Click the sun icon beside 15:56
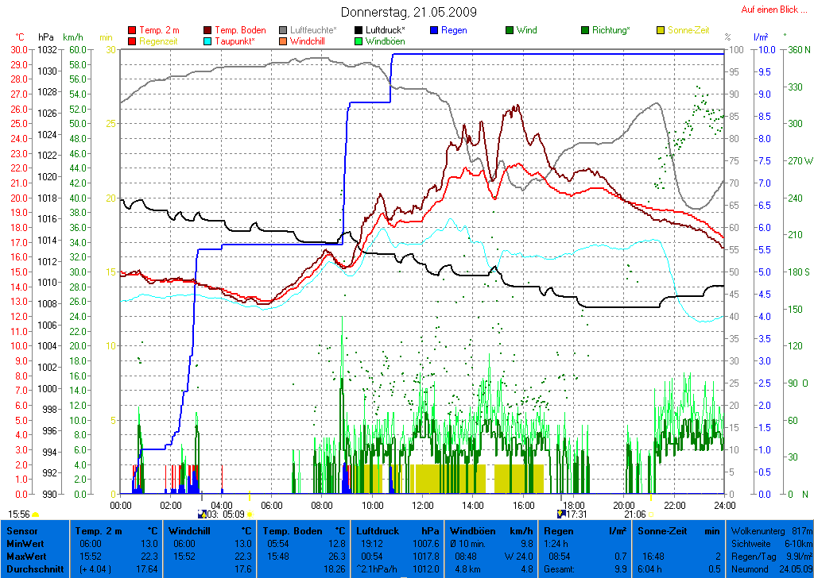Viewport: 814px width, 578px height. pyautogui.click(x=36, y=514)
